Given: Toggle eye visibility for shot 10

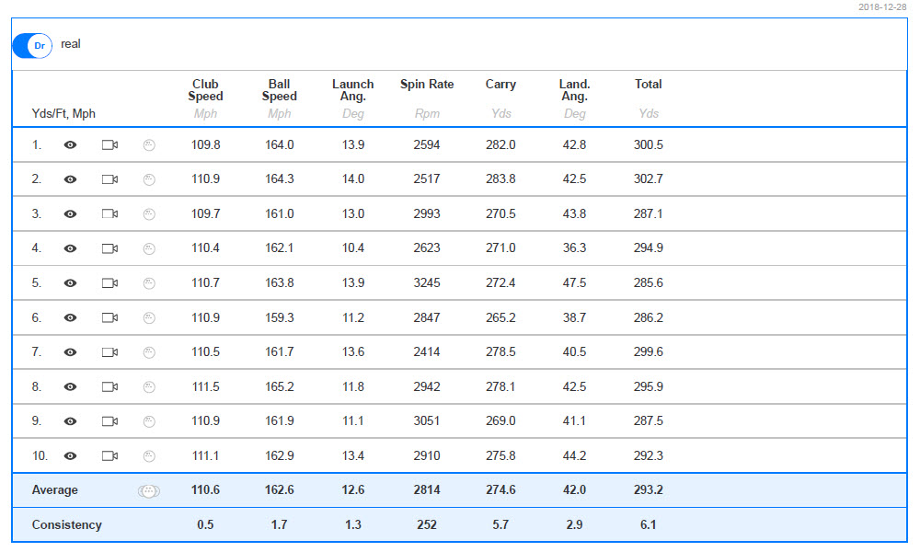Looking at the screenshot, I should 71,455.
